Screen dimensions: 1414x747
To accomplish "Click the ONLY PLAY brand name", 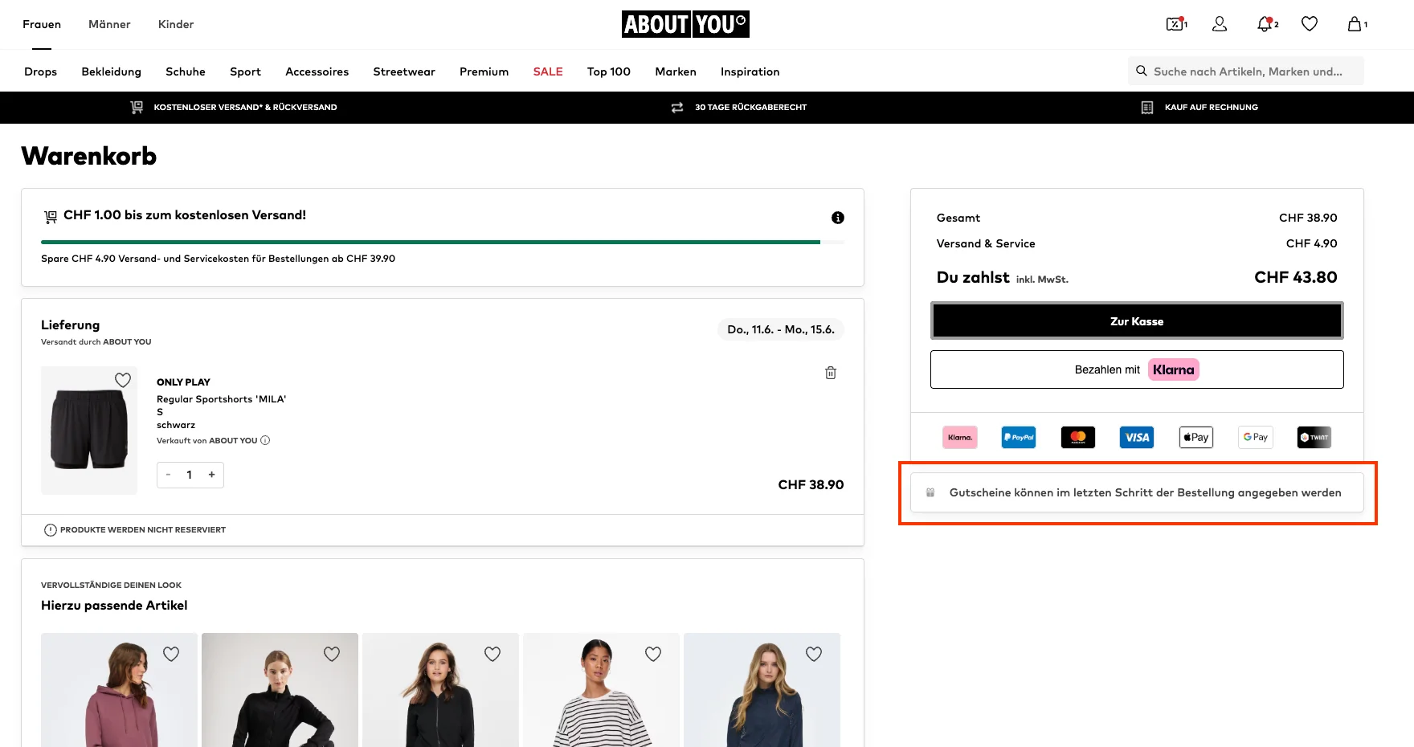I will click(x=183, y=382).
